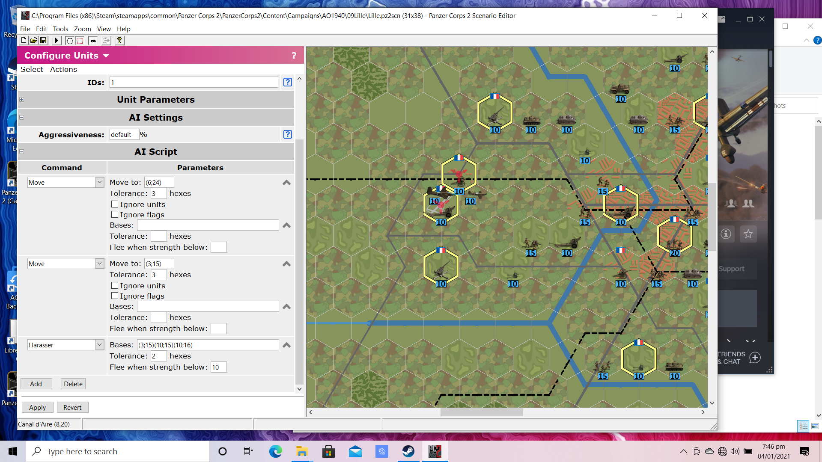Toggle Ignore units for Move to (3;15)
822x462 pixels.
(x=115, y=286)
